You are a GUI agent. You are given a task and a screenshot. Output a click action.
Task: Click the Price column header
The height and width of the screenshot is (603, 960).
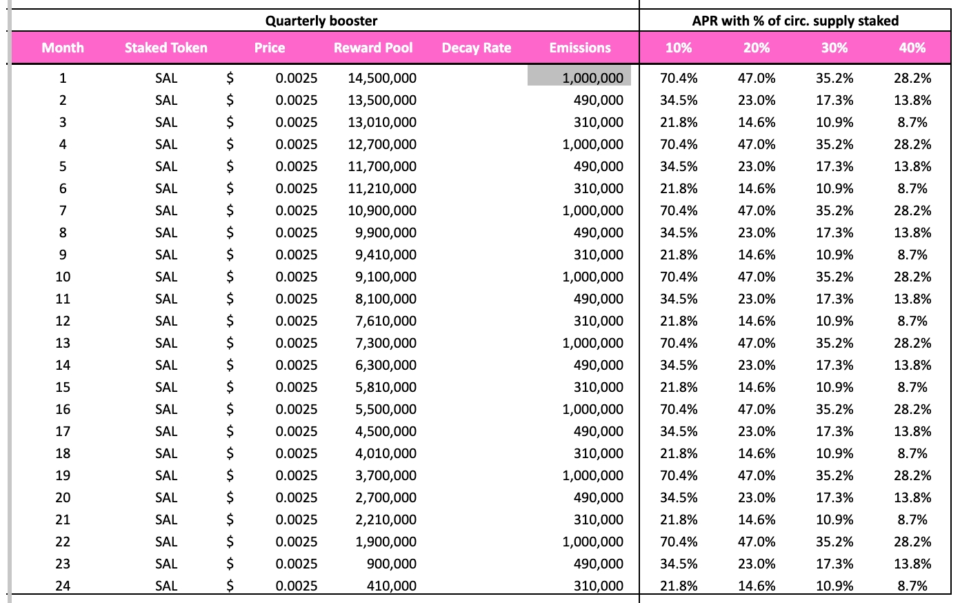[x=269, y=48]
